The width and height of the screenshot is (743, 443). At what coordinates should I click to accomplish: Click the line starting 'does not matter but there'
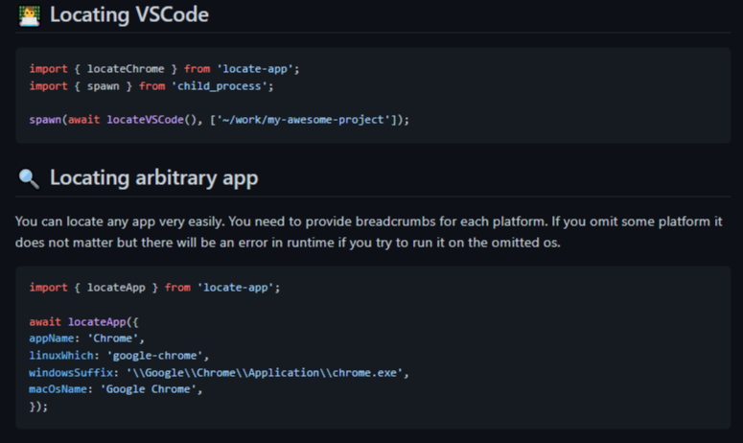[288, 243]
